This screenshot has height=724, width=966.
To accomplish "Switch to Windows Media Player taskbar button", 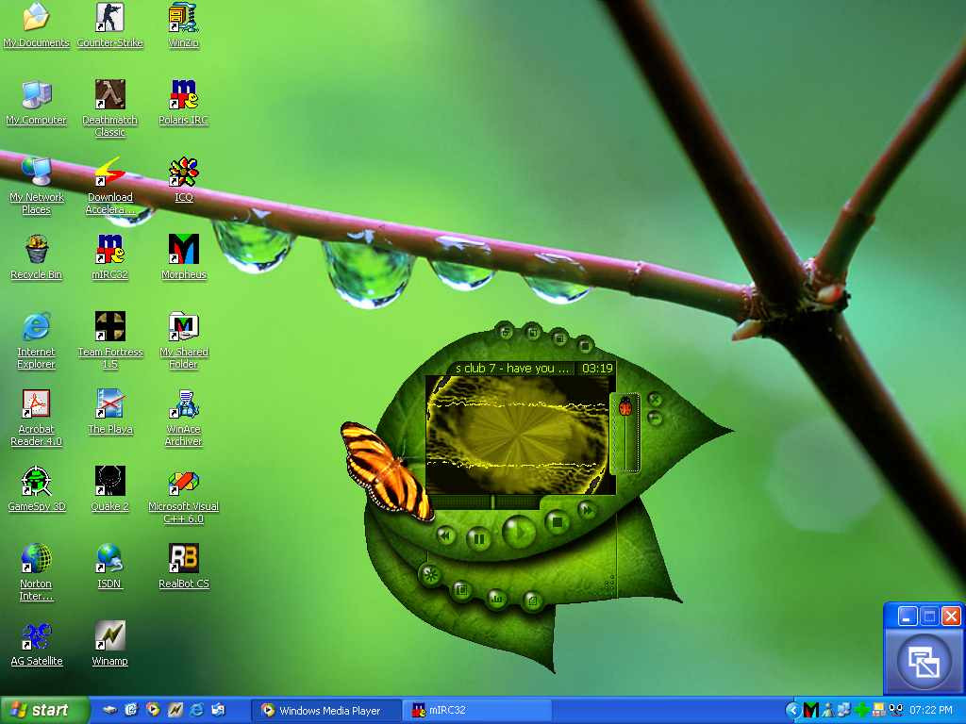I will pos(326,711).
